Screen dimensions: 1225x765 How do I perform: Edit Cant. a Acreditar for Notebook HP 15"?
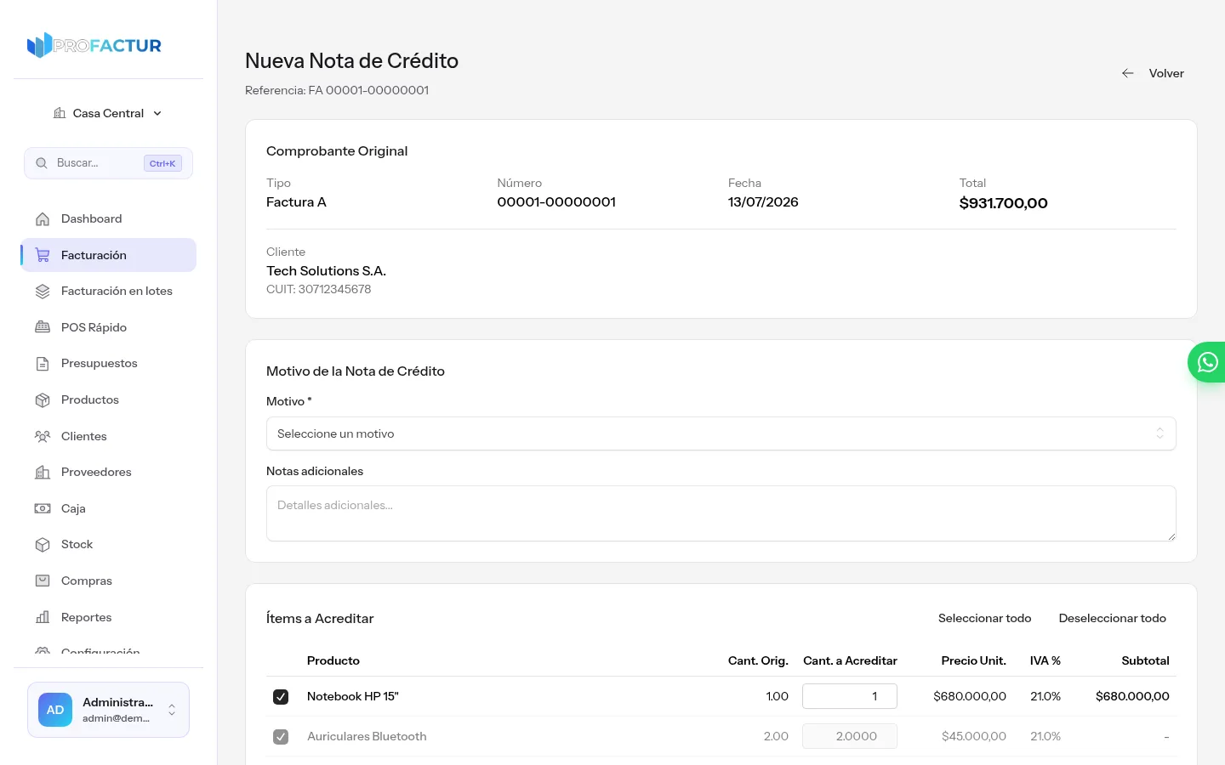tap(850, 696)
